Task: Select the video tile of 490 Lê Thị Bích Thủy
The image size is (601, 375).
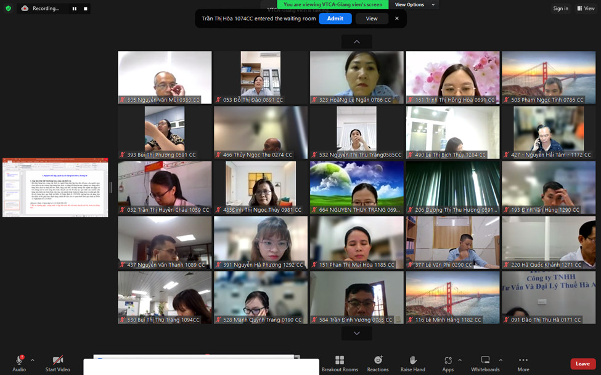Action: pos(452,132)
